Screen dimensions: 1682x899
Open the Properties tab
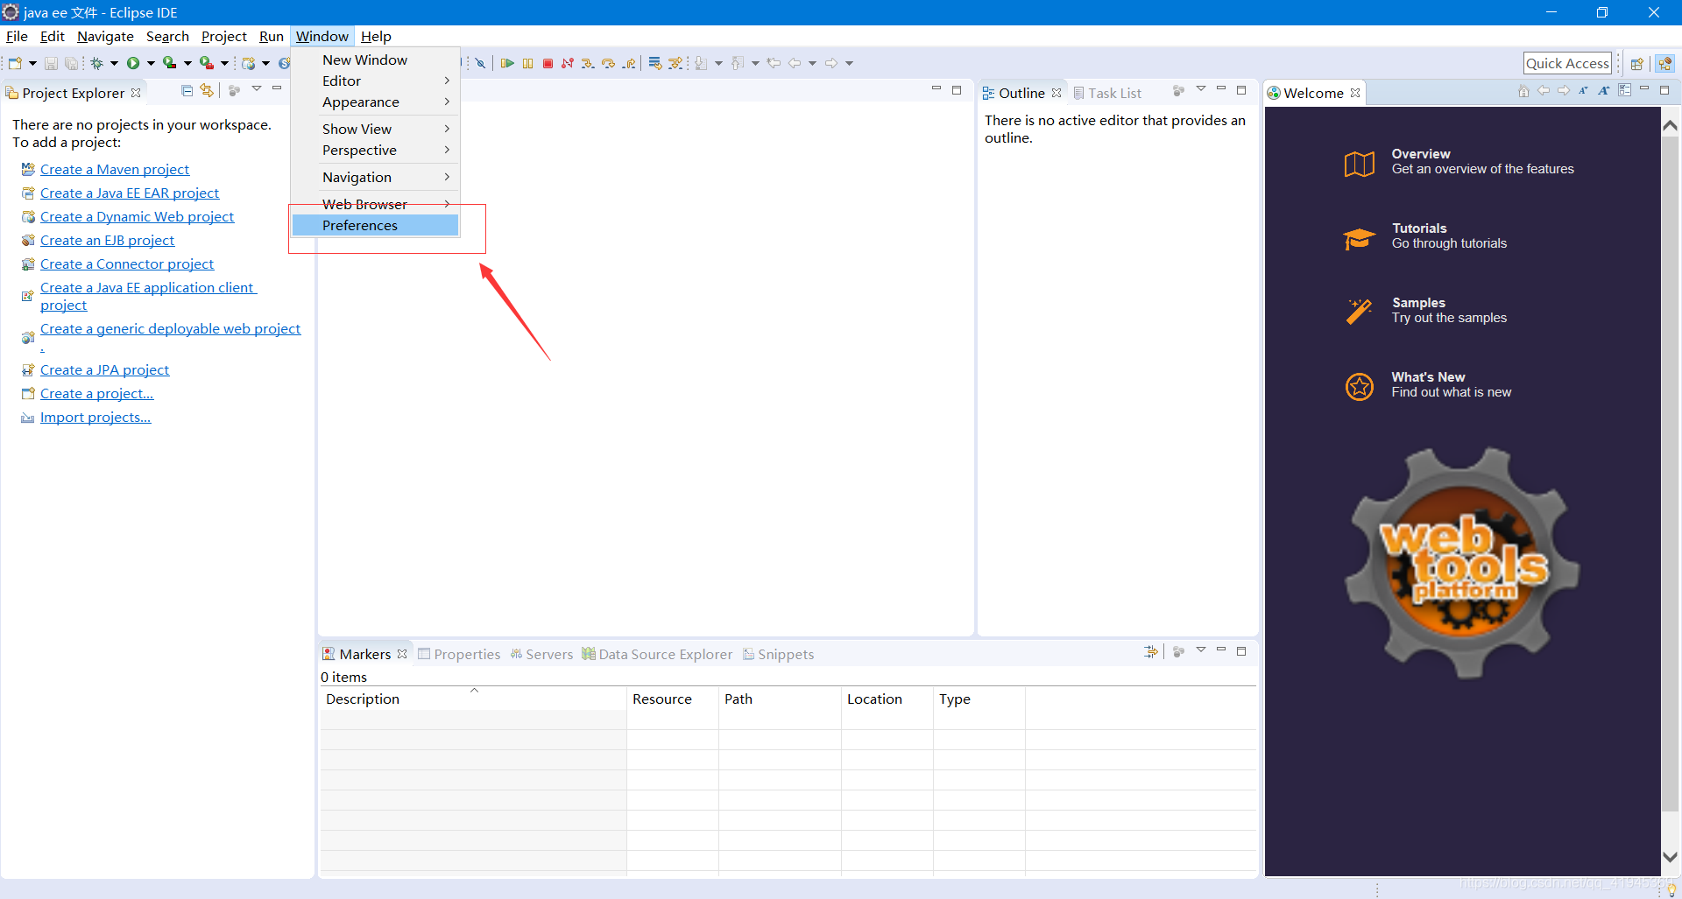click(x=459, y=654)
